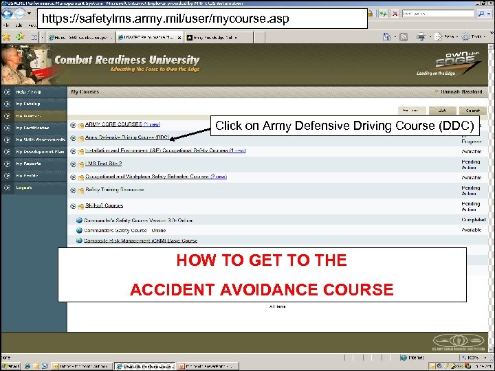This screenshot has width=495, height=371.
Task: Click the Home toolbar icon
Action: (x=386, y=37)
